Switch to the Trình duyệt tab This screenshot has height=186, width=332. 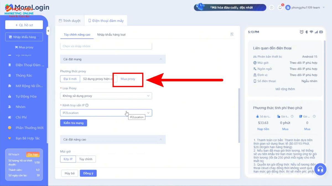pos(69,21)
